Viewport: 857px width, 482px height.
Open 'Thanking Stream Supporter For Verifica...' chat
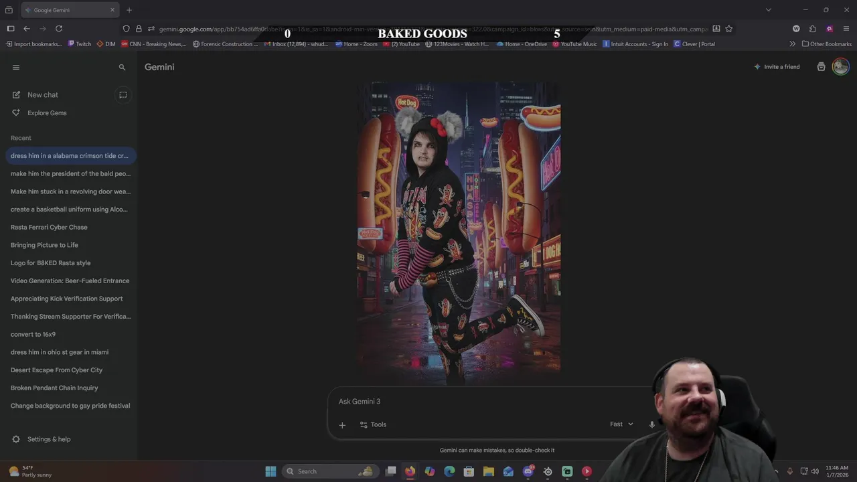pos(70,317)
